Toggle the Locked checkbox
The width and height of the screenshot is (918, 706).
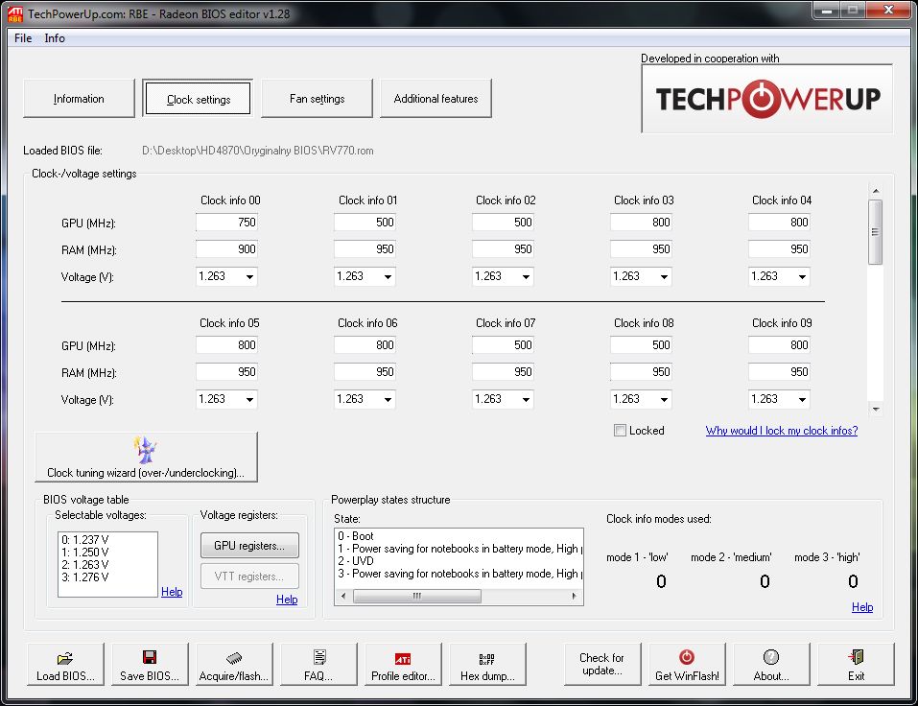coord(620,431)
